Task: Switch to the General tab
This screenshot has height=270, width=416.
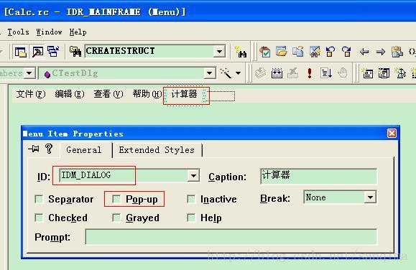Action: click(84, 150)
